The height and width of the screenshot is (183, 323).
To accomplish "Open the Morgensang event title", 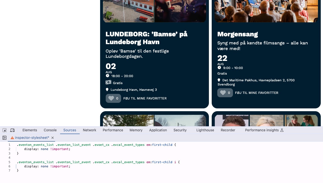I will 237,34.
